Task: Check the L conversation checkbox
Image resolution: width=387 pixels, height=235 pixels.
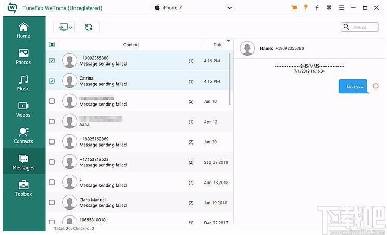Action: tap(52, 182)
